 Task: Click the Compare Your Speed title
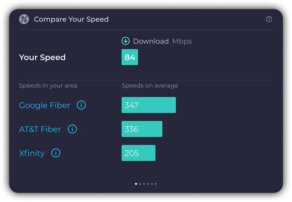[x=71, y=19]
